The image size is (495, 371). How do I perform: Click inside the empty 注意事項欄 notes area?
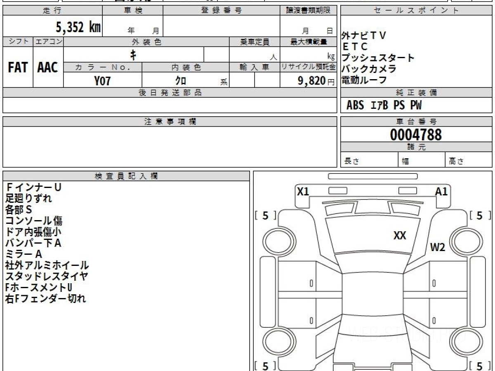(170, 146)
